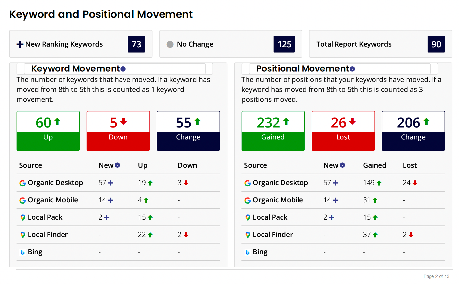
Task: Select the 232 Gained tile
Action: 273,131
